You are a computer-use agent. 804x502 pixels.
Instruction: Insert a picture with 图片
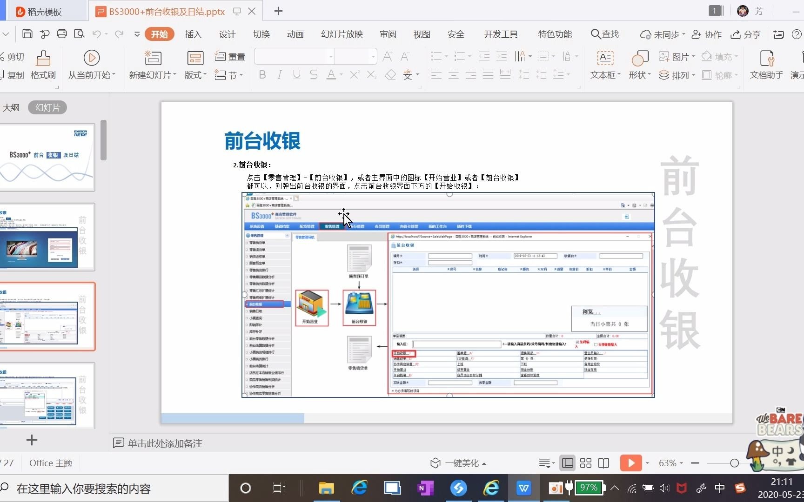[x=676, y=57]
